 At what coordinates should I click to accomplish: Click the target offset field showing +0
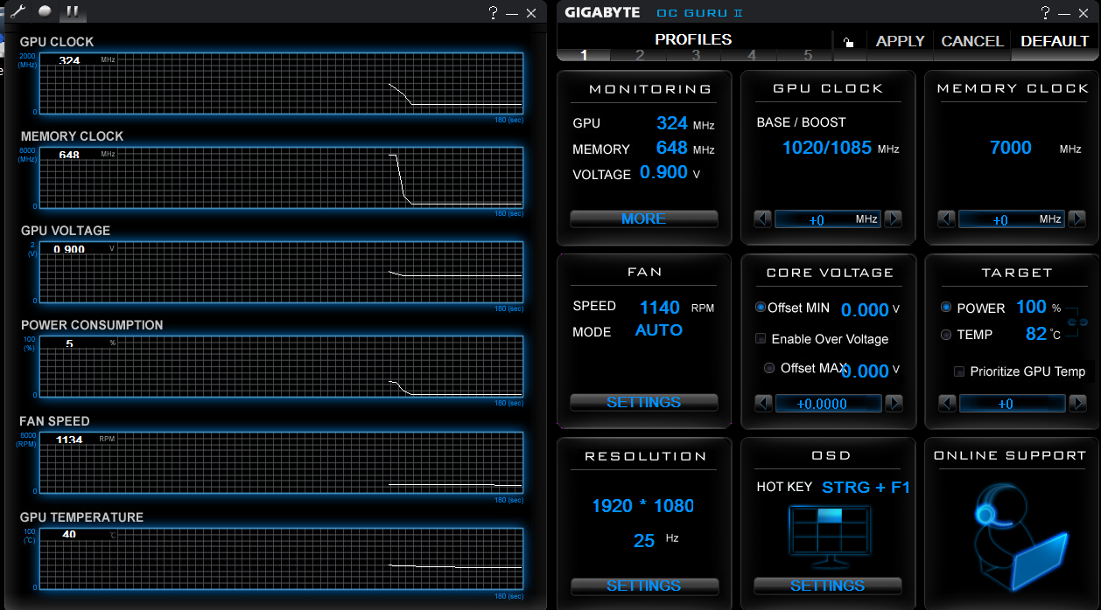tap(1013, 403)
